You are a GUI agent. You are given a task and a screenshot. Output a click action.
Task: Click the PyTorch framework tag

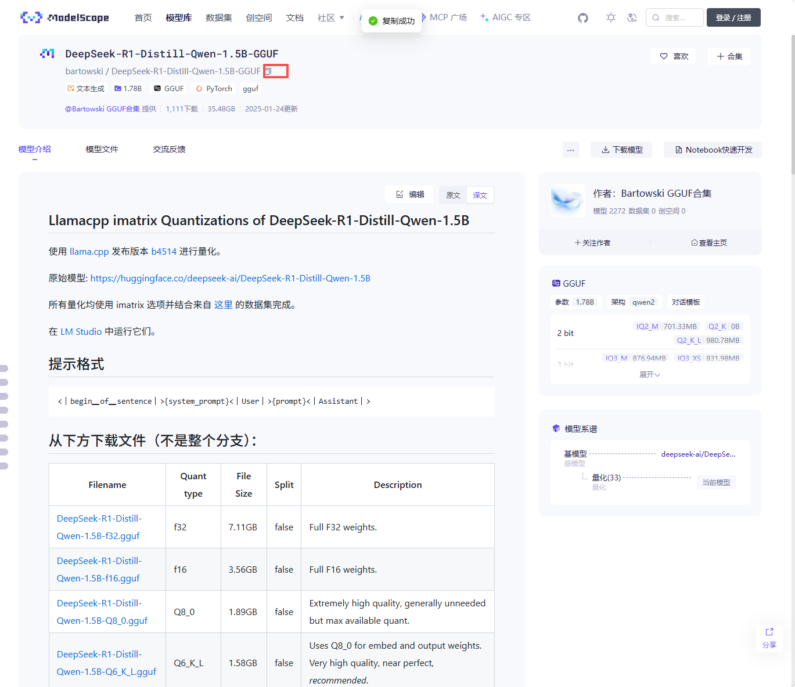click(x=214, y=89)
